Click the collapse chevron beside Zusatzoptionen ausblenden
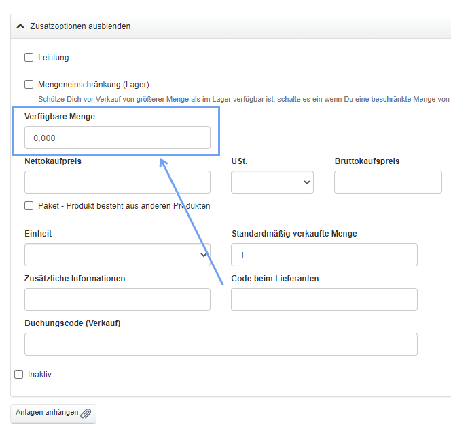Image resolution: width=451 pixels, height=429 pixels. [20, 26]
